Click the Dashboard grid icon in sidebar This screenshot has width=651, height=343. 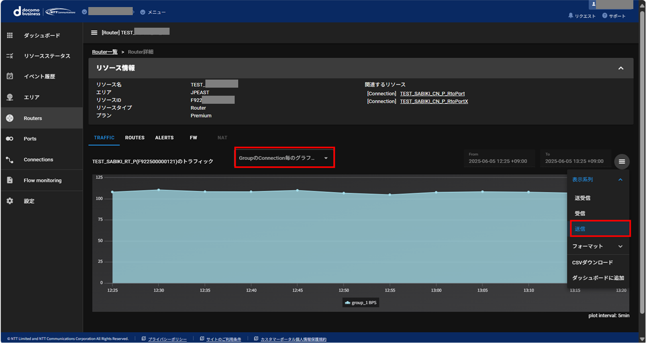pos(10,36)
